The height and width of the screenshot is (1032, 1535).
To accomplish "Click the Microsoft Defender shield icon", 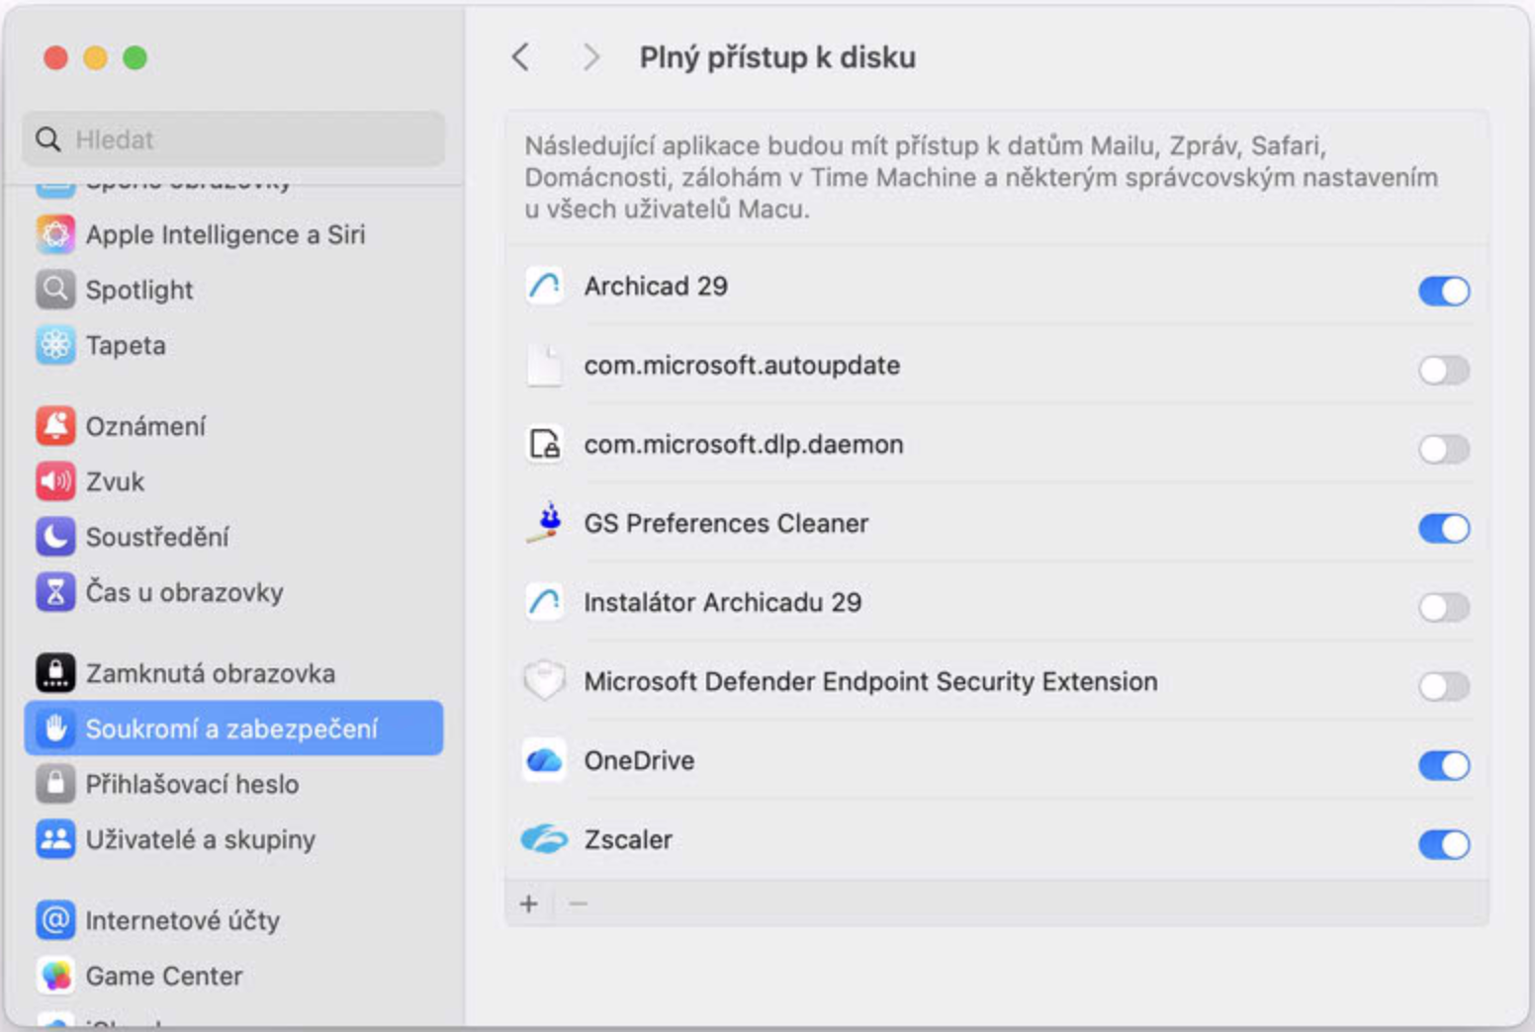I will point(545,681).
